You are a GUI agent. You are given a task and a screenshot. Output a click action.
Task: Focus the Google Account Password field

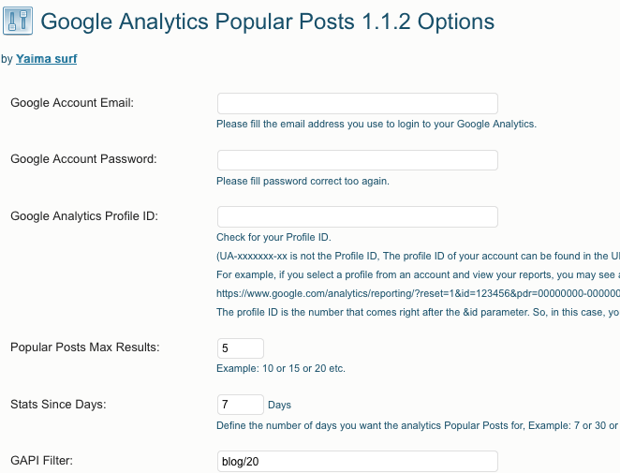358,160
